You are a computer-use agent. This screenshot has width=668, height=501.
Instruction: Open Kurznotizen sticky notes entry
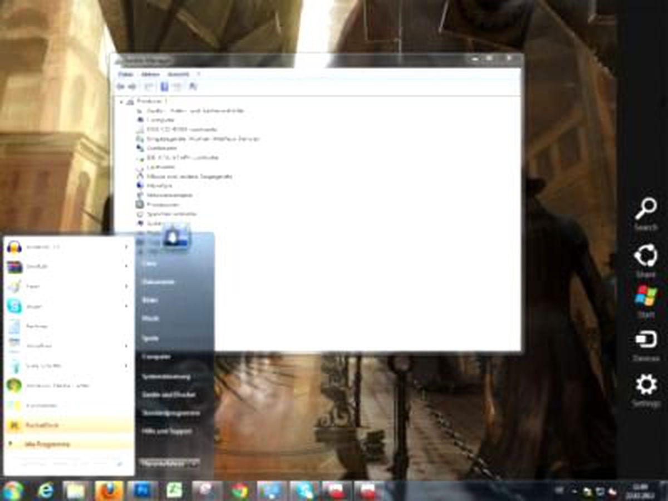68,405
